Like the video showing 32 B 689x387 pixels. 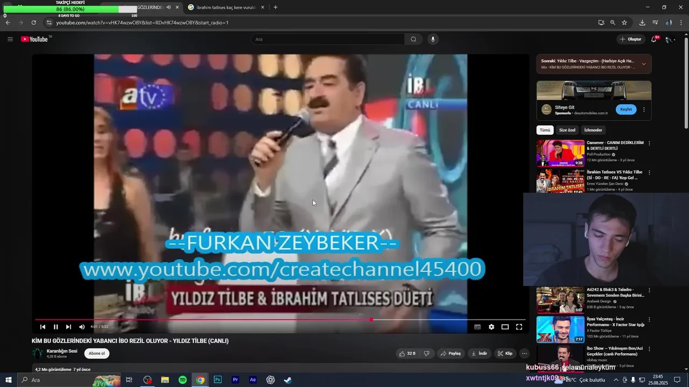pos(407,354)
